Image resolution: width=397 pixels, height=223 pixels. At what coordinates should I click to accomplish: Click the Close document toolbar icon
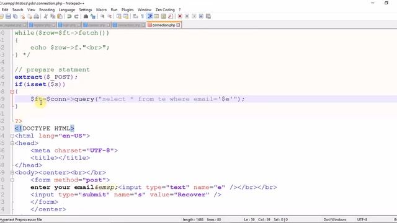pyautogui.click(x=22, y=17)
